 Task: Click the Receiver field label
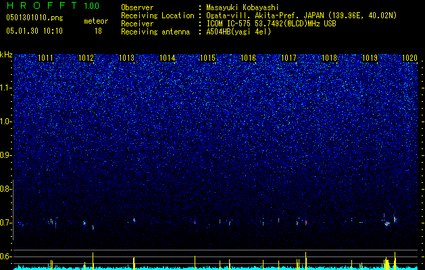click(137, 24)
